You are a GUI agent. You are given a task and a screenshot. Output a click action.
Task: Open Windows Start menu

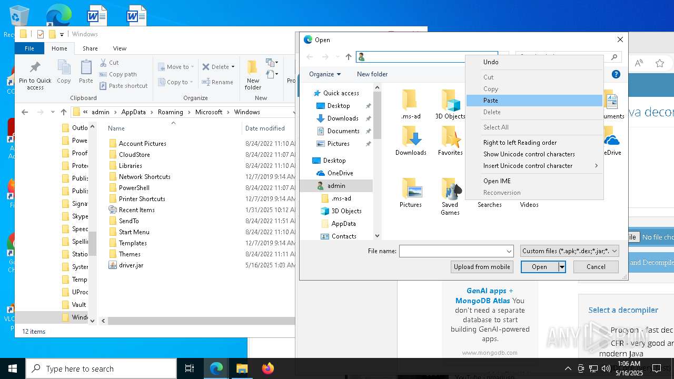coord(13,368)
